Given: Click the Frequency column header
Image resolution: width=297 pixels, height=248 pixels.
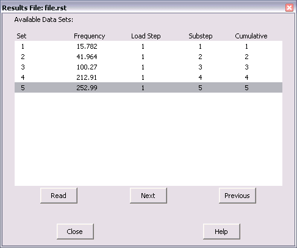Looking at the screenshot, I should 90,36.
